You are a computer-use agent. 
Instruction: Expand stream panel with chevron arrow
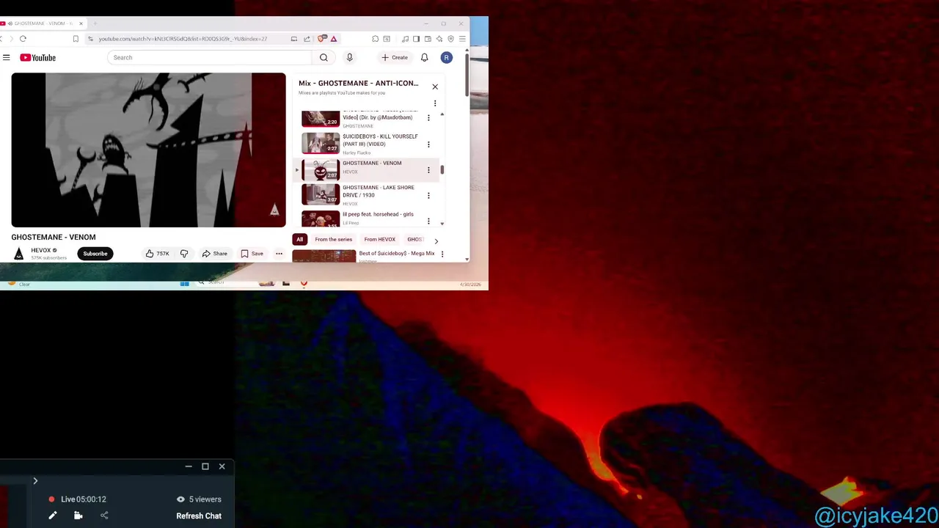34,481
